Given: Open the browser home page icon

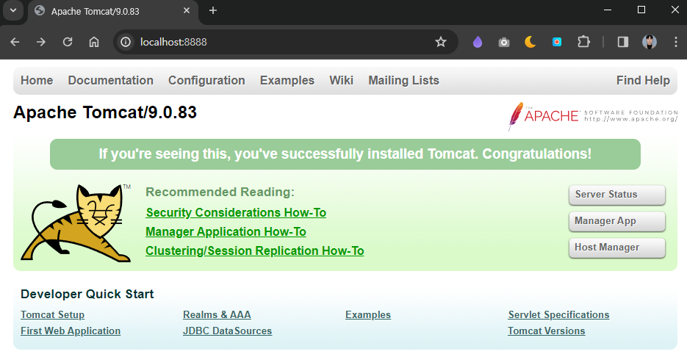Looking at the screenshot, I should pyautogui.click(x=94, y=42).
